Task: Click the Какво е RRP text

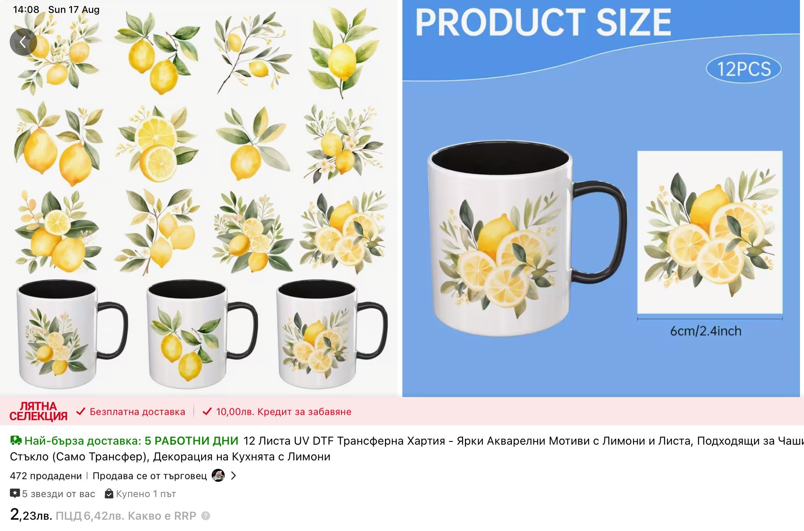Action: pos(162,516)
